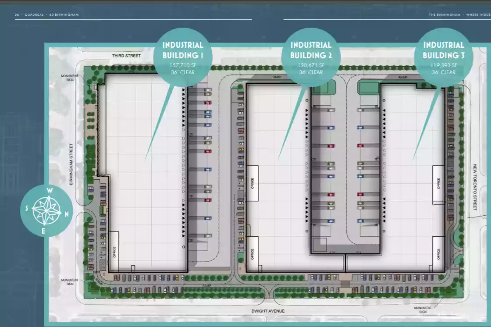Click the Birmingham Street label
The image size is (491, 327).
click(x=71, y=164)
